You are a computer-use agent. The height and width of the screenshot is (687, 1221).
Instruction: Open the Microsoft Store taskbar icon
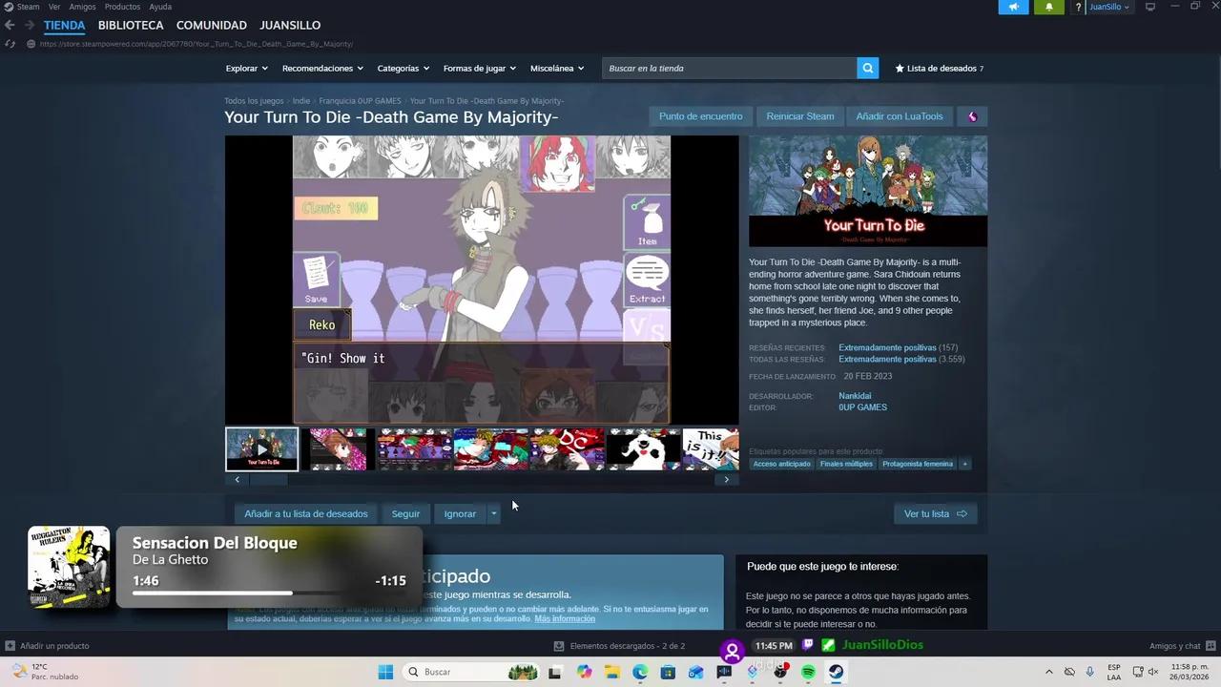pos(668,672)
